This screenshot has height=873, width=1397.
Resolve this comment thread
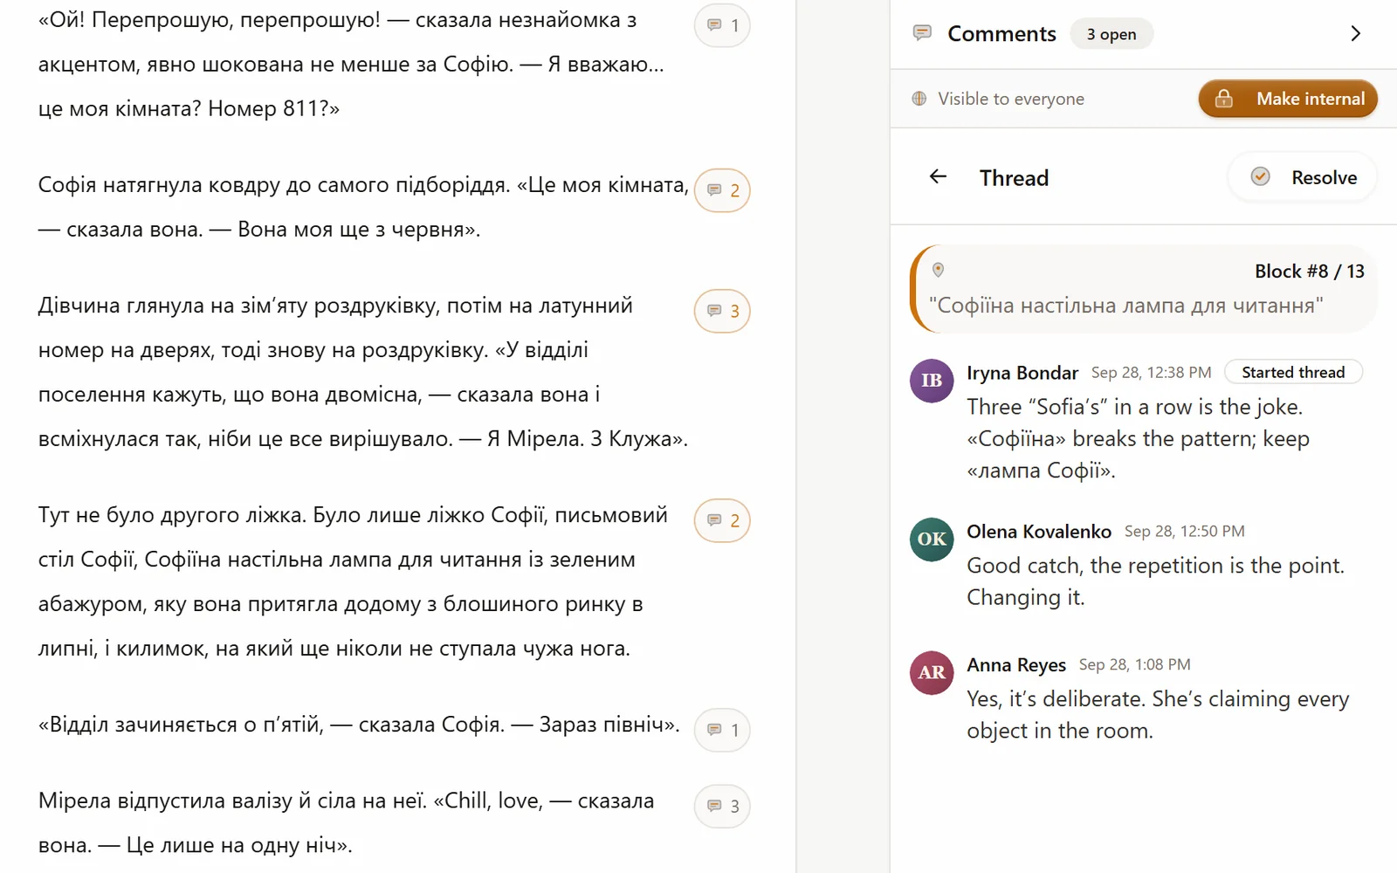coord(1303,177)
